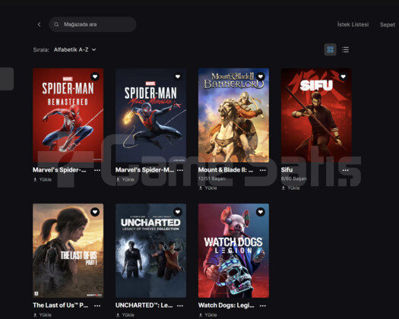Select the Sifu title text
The height and width of the screenshot is (319, 399).
287,170
